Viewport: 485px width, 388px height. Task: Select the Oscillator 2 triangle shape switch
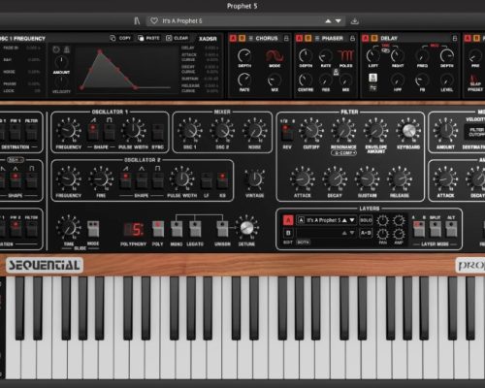click(x=142, y=179)
